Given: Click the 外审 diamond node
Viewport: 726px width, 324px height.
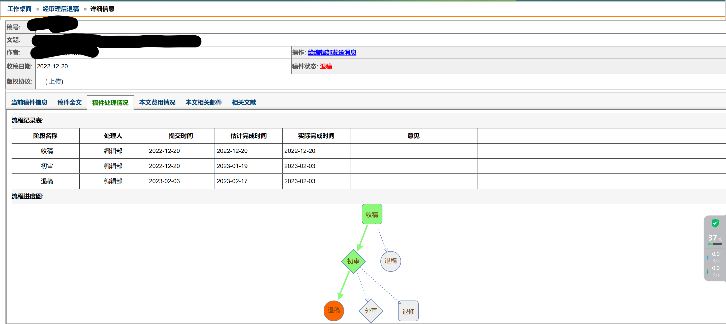Looking at the screenshot, I should pyautogui.click(x=371, y=311).
